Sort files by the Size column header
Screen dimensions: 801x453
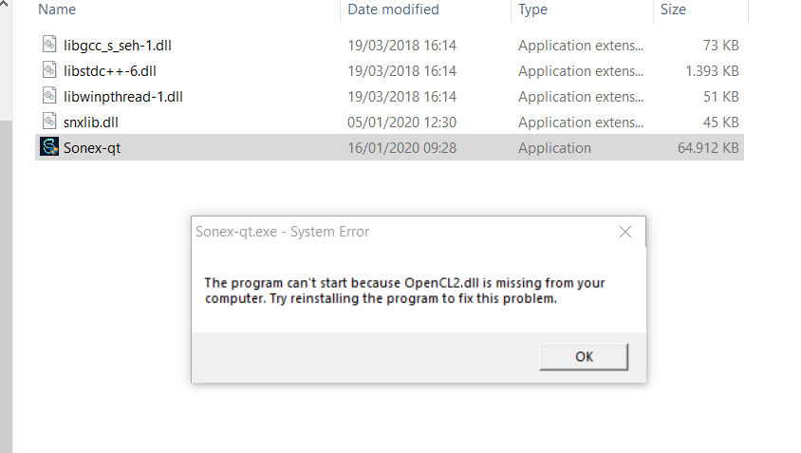(673, 9)
